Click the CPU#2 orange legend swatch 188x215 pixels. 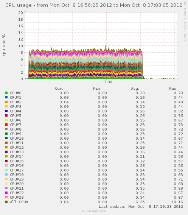click(x=6, y=102)
